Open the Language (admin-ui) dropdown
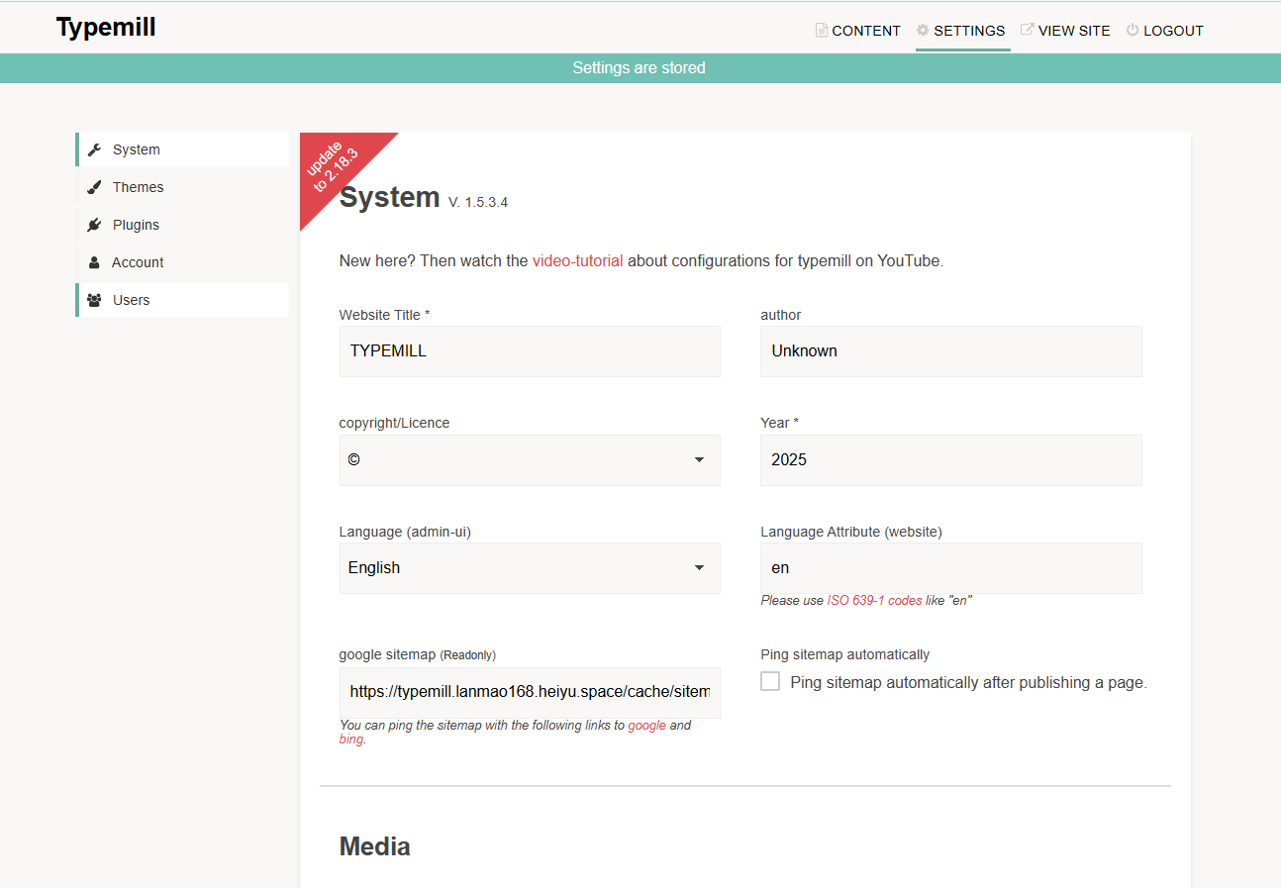 point(530,568)
